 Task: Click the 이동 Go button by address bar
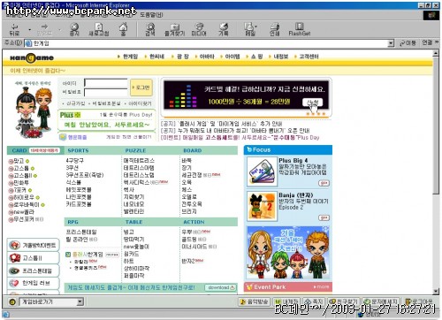point(408,43)
